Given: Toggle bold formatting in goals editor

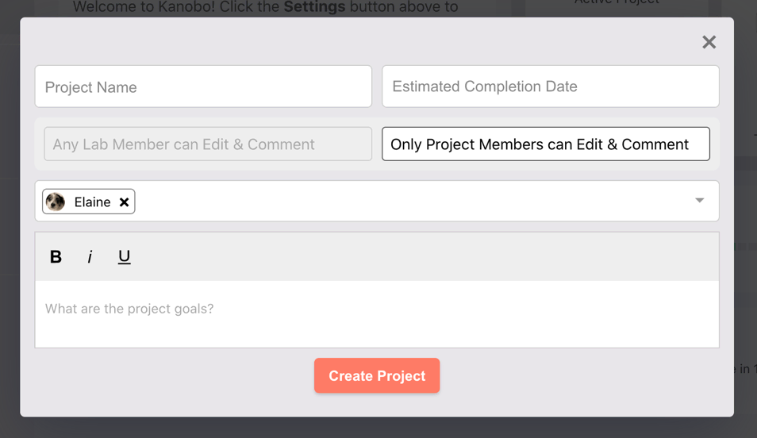Looking at the screenshot, I should (x=56, y=256).
